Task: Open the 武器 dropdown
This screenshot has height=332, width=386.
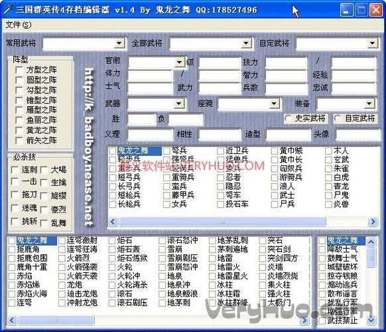Action: tap(179, 104)
